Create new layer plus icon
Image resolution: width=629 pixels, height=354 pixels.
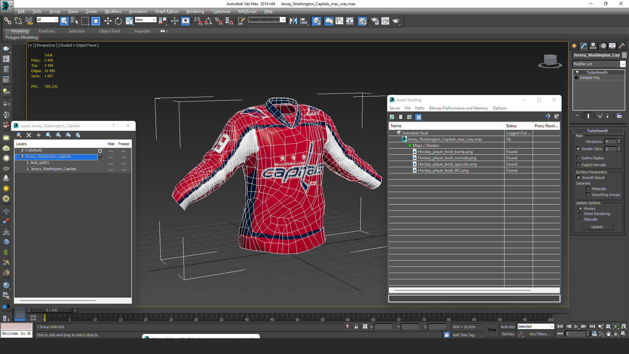[39, 135]
